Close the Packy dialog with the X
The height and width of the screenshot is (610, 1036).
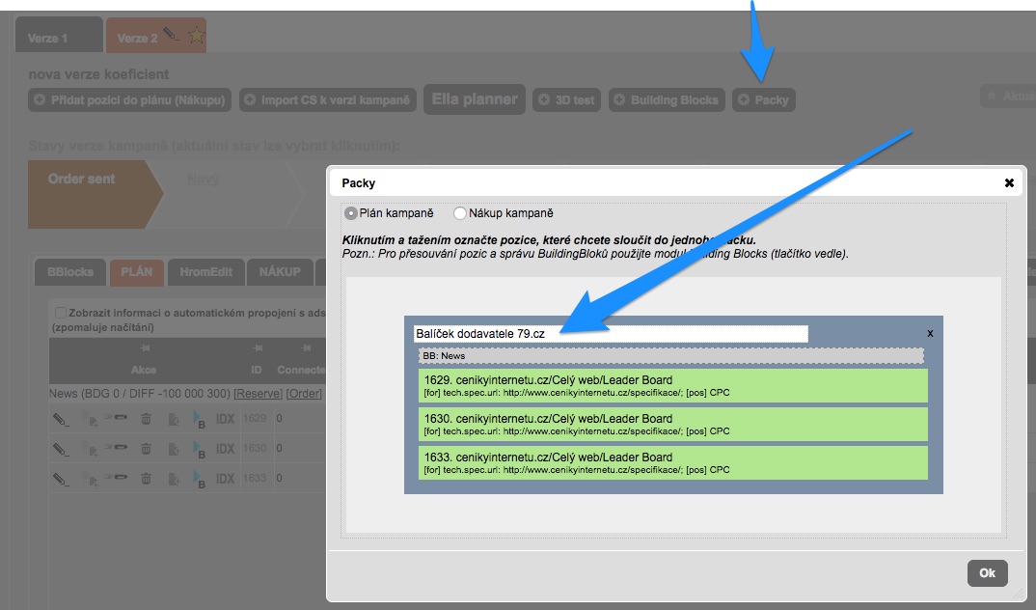coord(1009,182)
